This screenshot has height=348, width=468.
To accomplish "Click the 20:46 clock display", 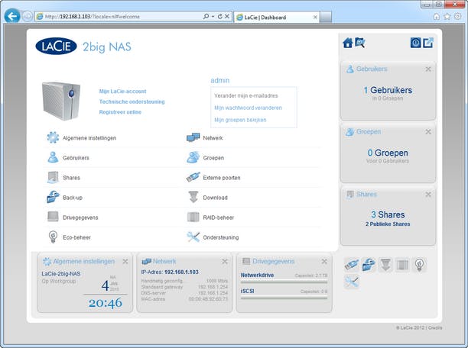I will point(106,303).
